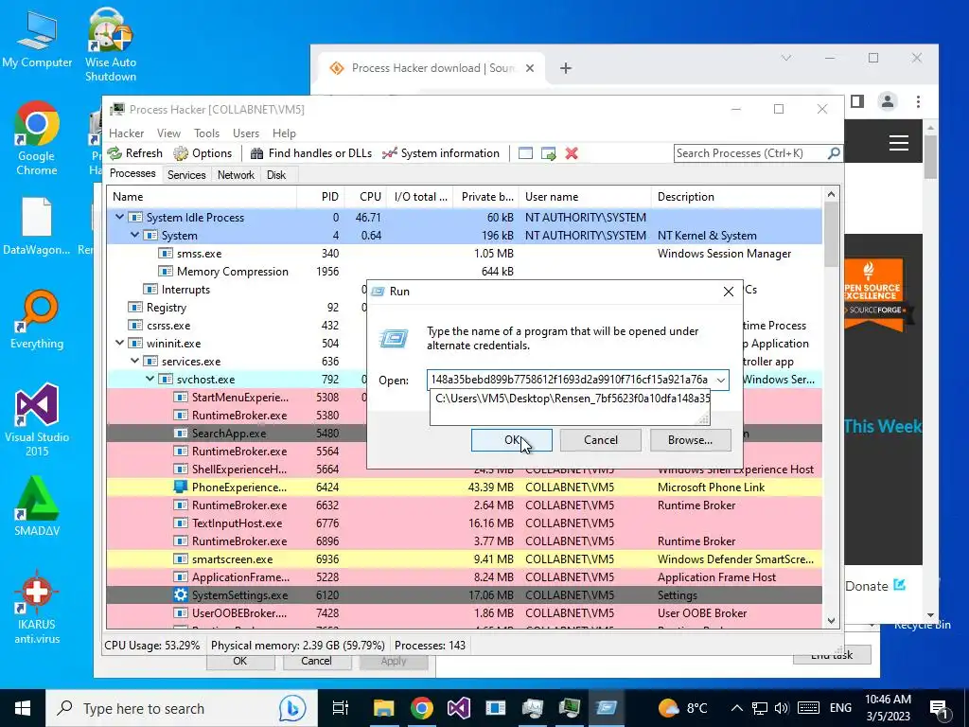This screenshot has width=969, height=727.
Task: Show hidden system tray icons chevron
Action: 736,708
